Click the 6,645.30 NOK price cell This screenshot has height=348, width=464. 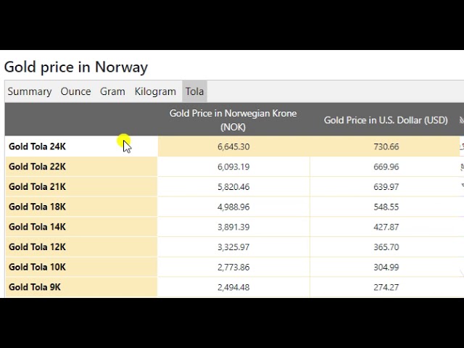click(233, 146)
